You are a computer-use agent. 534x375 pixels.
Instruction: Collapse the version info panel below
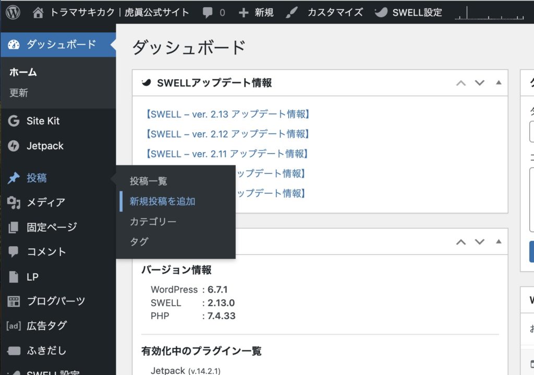point(498,241)
